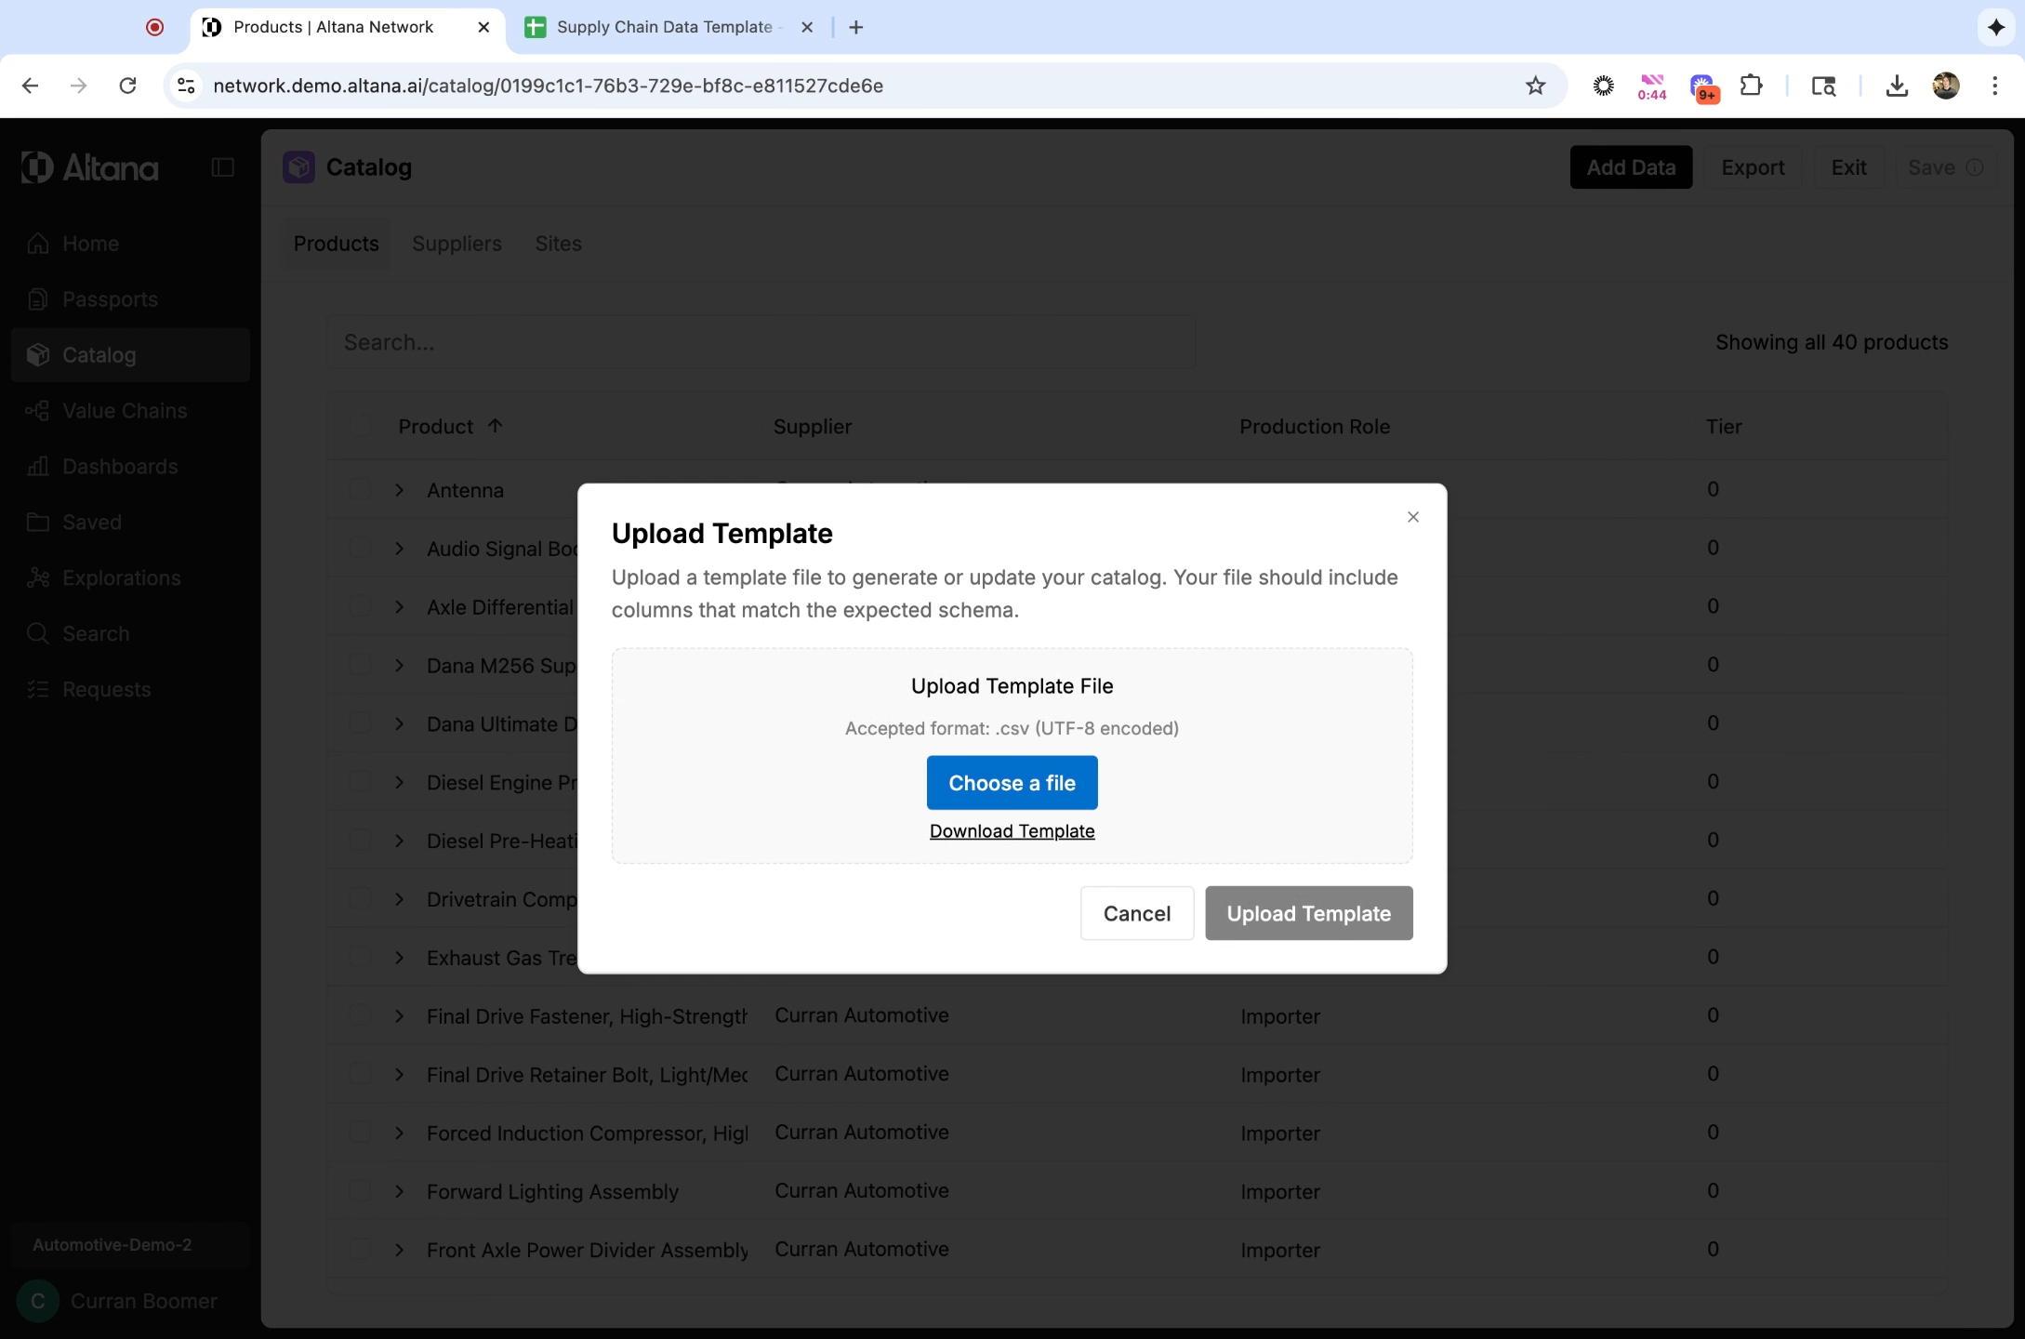Expand the Forward Lighting Assembly row

400,1191
